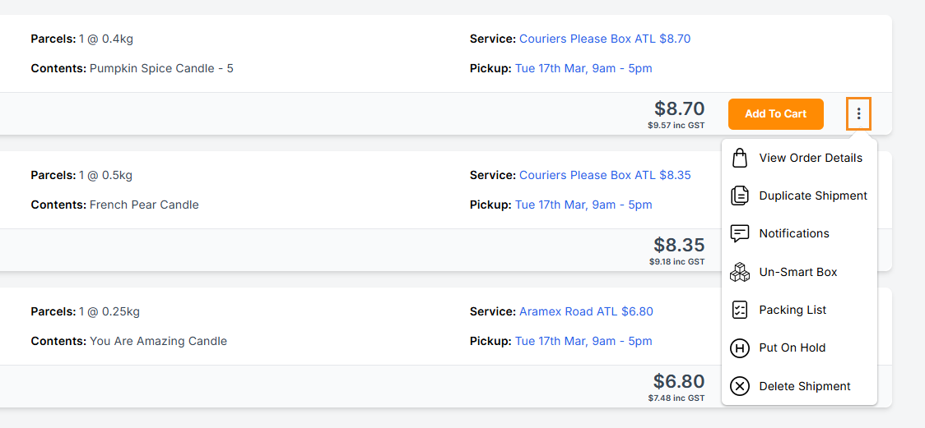Viewport: 925px width, 428px height.
Task: Select Un-Smart Box menu option
Action: [x=798, y=272]
